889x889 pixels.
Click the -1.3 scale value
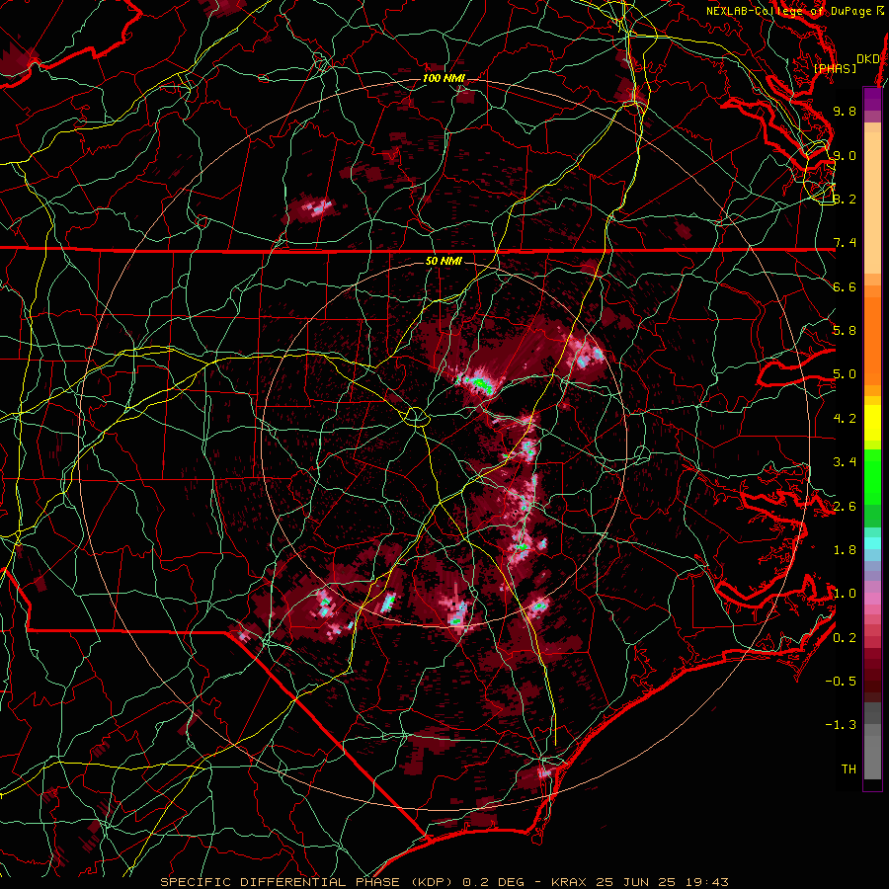[841, 725]
